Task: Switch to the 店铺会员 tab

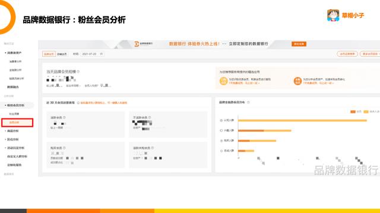Action: 62,54
